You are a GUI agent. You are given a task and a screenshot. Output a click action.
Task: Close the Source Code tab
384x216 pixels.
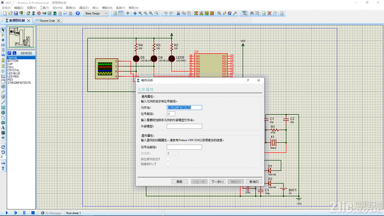(59, 21)
